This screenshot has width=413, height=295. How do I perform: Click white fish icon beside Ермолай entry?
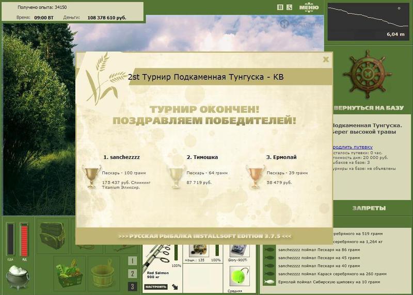pyautogui.click(x=269, y=282)
